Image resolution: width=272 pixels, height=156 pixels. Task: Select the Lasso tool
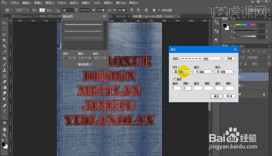tap(4, 35)
